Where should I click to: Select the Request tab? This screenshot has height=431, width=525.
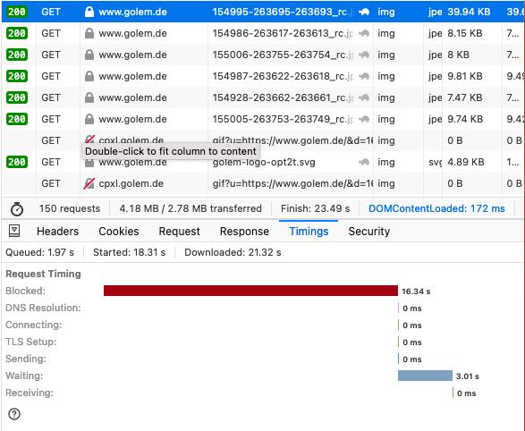pos(179,232)
